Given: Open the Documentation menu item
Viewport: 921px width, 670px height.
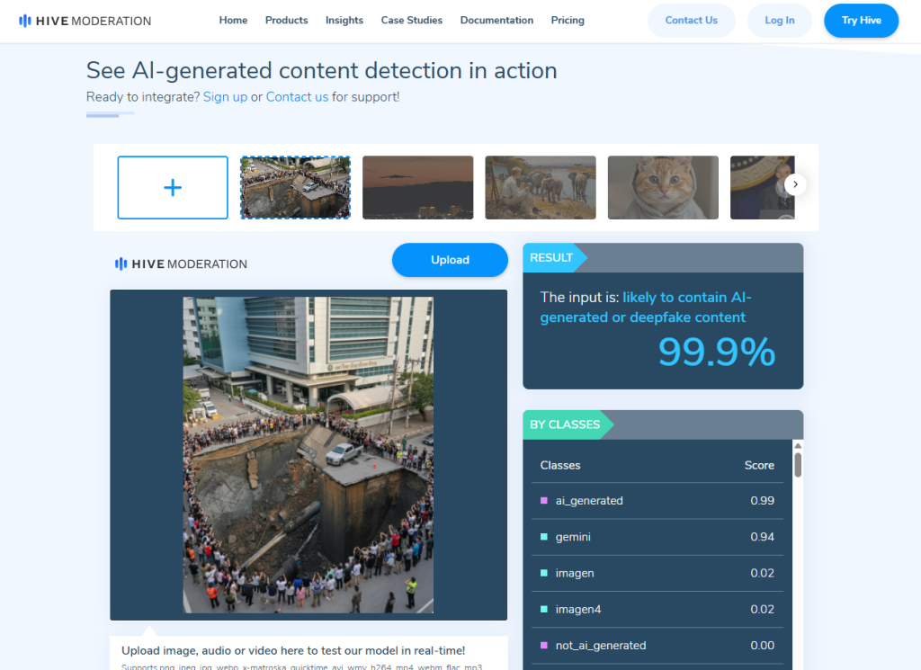Looking at the screenshot, I should tap(496, 20).
